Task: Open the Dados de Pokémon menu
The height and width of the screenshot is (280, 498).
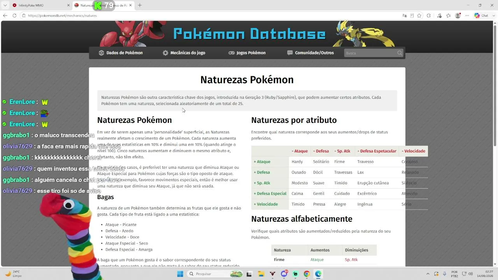Action: 121,53
